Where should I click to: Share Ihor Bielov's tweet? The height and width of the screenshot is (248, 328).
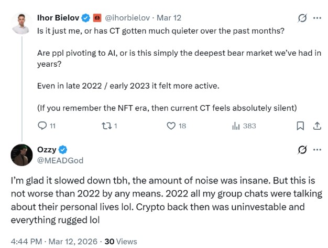pyautogui.click(x=316, y=126)
